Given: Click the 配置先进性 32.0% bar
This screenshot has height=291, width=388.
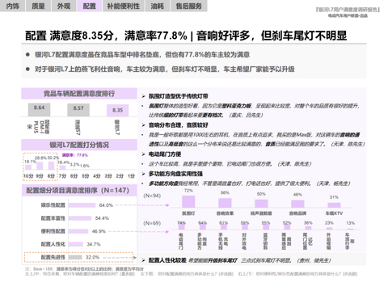Looking at the screenshot, I should (x=75, y=257).
